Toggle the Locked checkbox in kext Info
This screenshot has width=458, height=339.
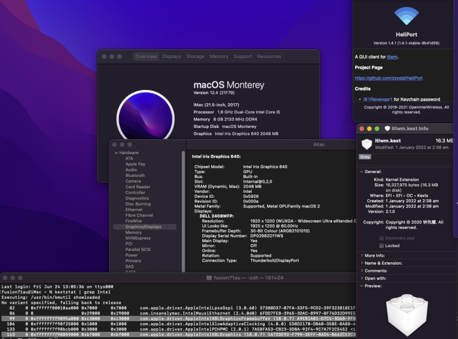click(x=381, y=246)
